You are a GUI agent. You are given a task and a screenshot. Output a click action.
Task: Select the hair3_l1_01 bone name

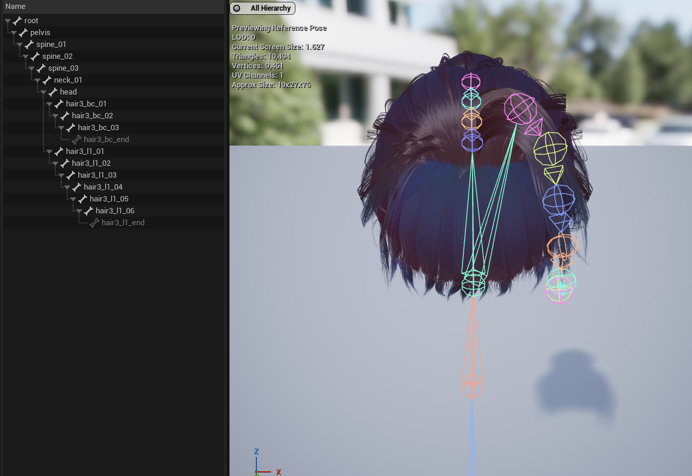click(85, 152)
